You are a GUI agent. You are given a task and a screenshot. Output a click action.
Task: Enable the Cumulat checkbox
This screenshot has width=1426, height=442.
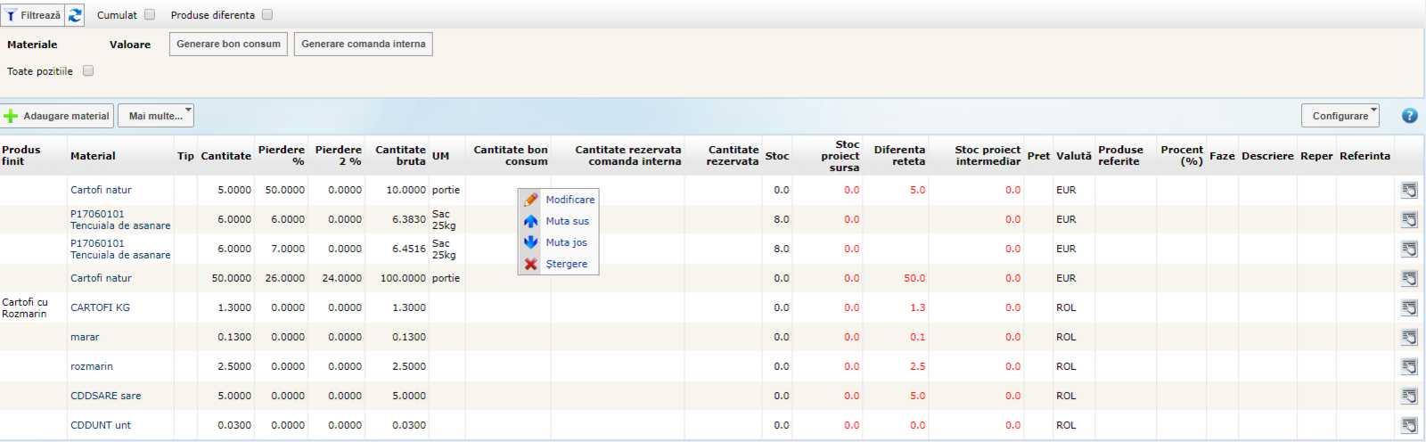point(150,14)
